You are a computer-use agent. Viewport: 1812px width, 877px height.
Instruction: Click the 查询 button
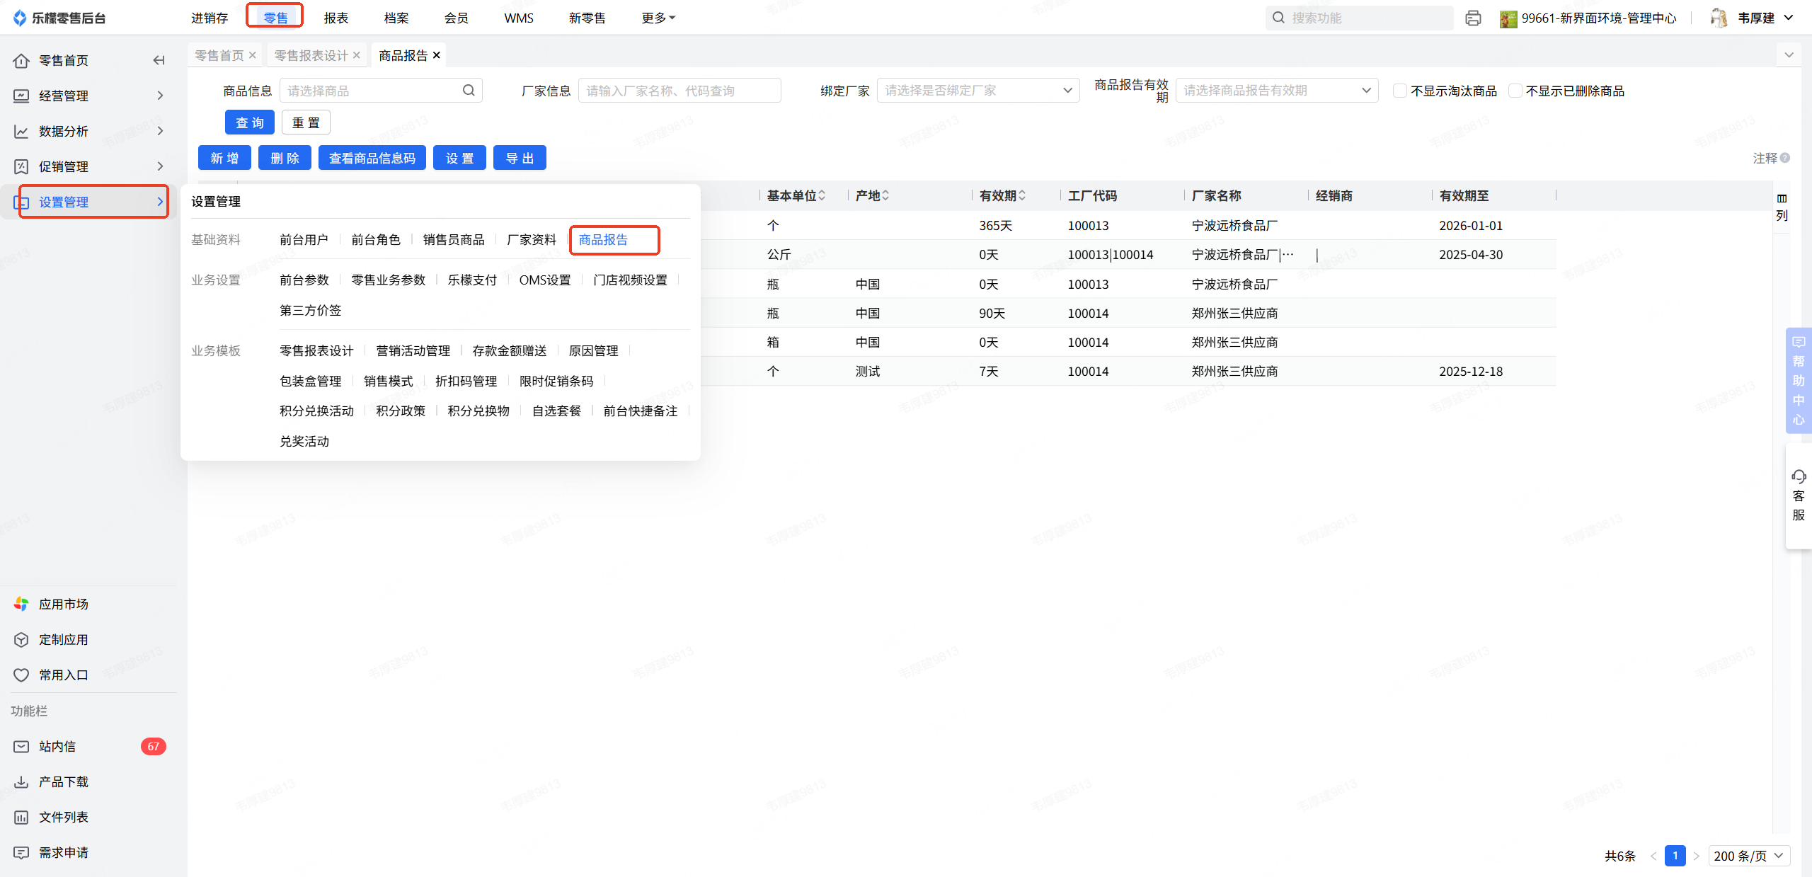(249, 122)
